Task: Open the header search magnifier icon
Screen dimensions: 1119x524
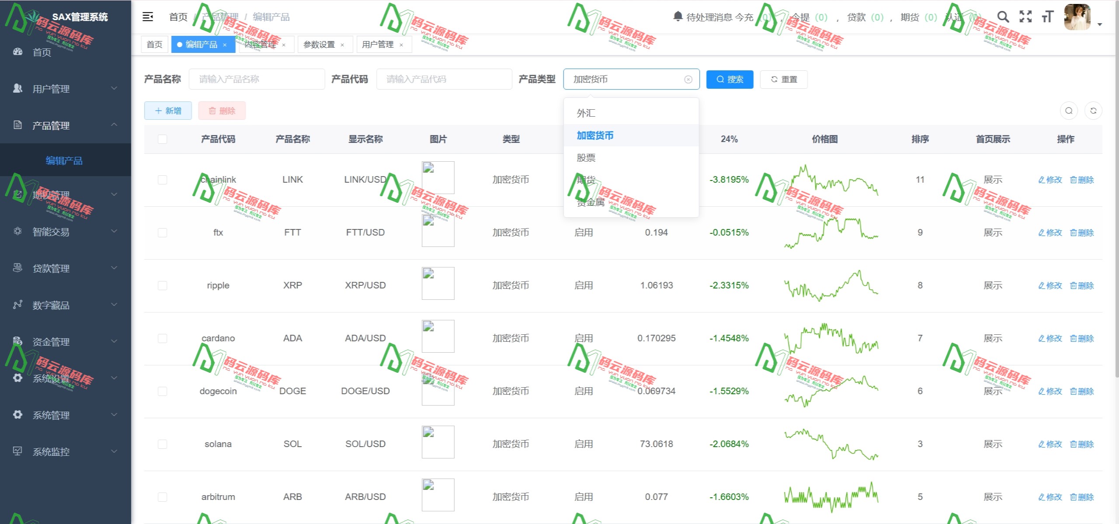Action: click(1003, 17)
